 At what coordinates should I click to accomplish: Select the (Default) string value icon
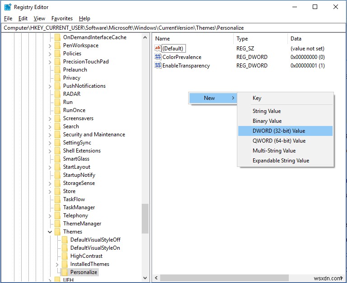click(x=158, y=48)
